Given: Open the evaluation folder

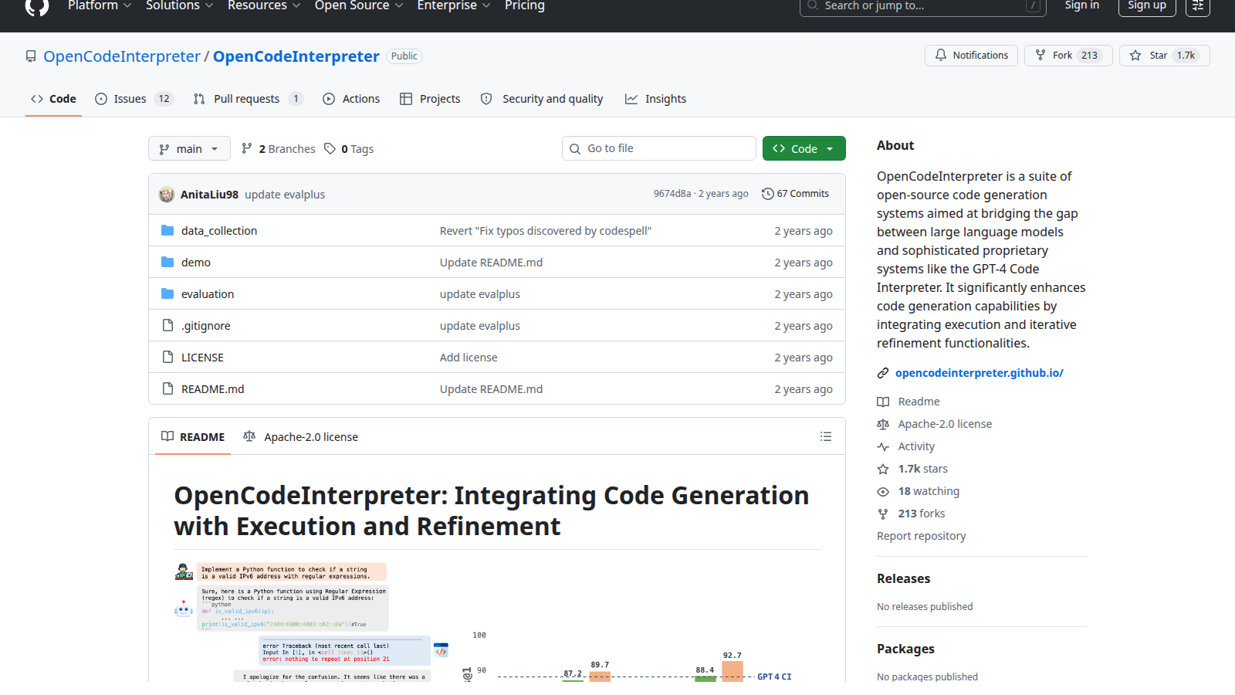Looking at the screenshot, I should pyautogui.click(x=208, y=294).
